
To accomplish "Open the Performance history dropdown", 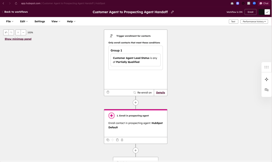I will pyautogui.click(x=254, y=21).
